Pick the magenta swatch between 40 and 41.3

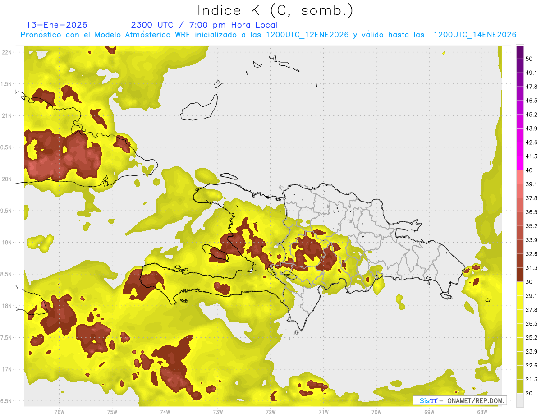pyautogui.click(x=520, y=164)
